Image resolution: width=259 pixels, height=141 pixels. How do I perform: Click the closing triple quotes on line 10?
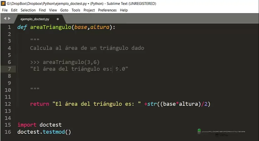point(35,89)
